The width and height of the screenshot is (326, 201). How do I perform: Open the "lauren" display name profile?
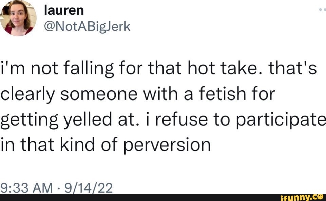tap(64, 10)
